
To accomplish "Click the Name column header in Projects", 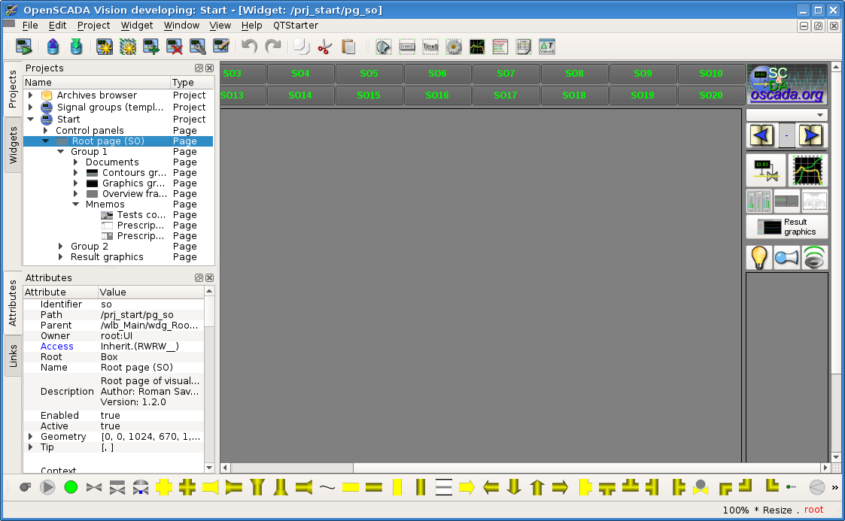I will pos(97,83).
